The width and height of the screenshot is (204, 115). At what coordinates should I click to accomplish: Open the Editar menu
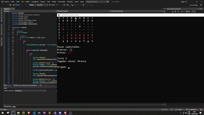tap(13, 2)
